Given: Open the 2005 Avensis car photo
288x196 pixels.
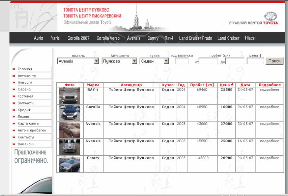Looking at the screenshot, I should coord(70,130).
